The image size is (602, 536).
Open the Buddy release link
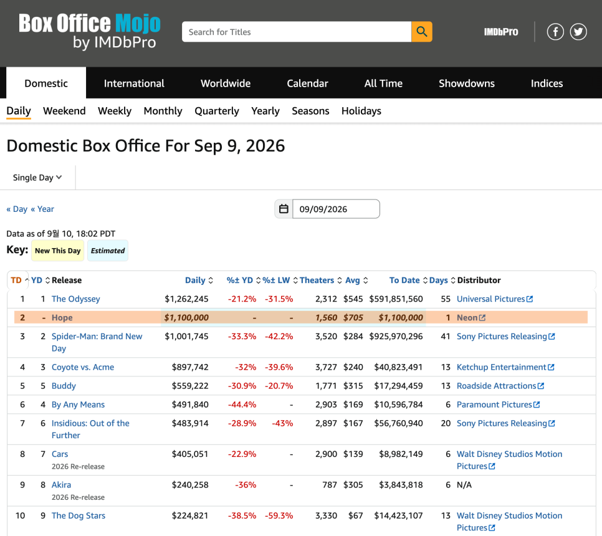[64, 386]
